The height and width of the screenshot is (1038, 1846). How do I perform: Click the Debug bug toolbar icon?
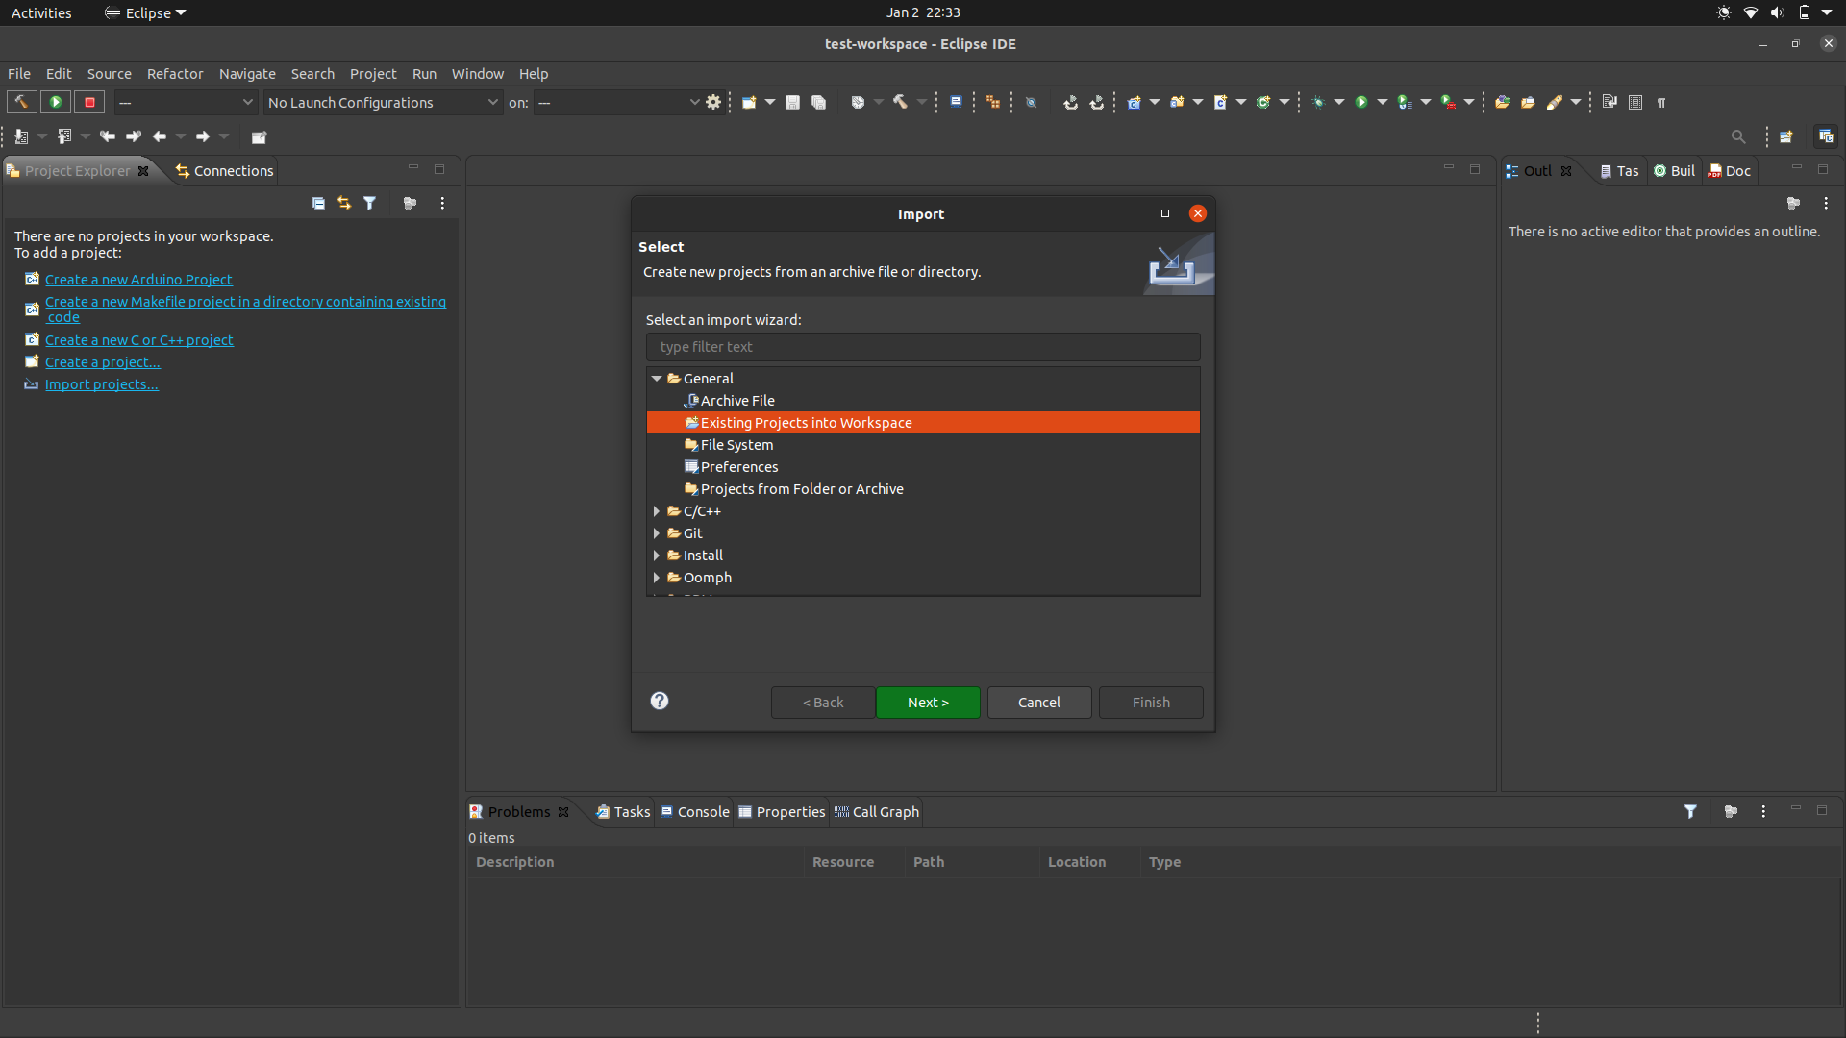1318,102
